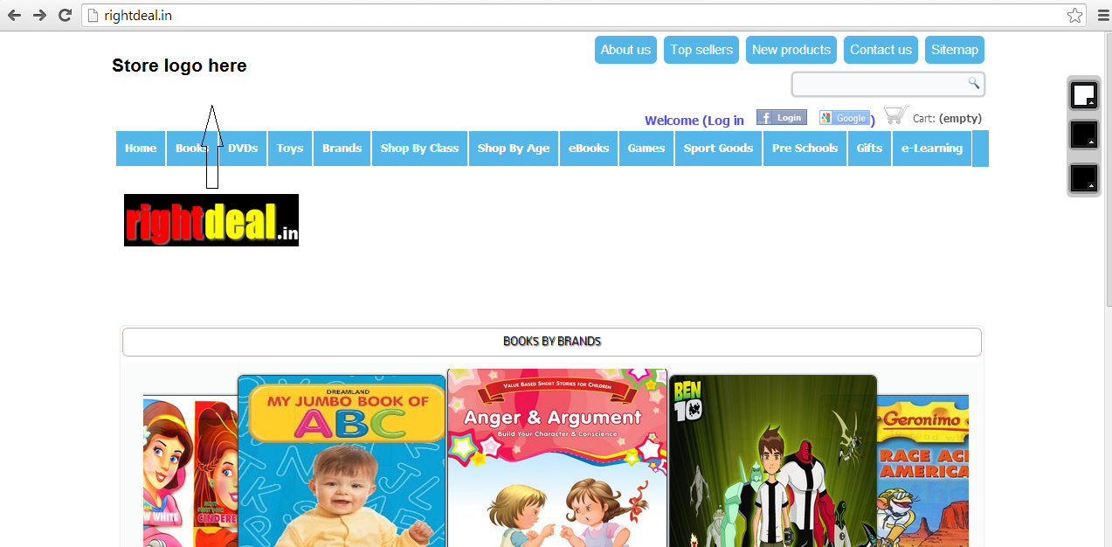Viewport: 1112px width, 547px height.
Task: Open the Brands menu
Action: [342, 149]
